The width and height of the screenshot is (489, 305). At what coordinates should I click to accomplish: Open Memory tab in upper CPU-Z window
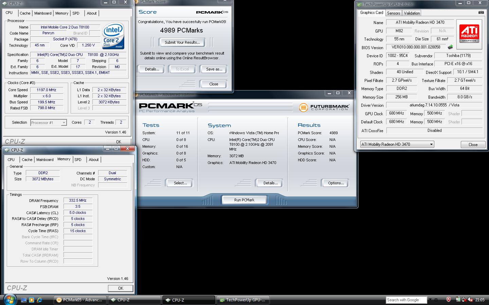pos(62,13)
